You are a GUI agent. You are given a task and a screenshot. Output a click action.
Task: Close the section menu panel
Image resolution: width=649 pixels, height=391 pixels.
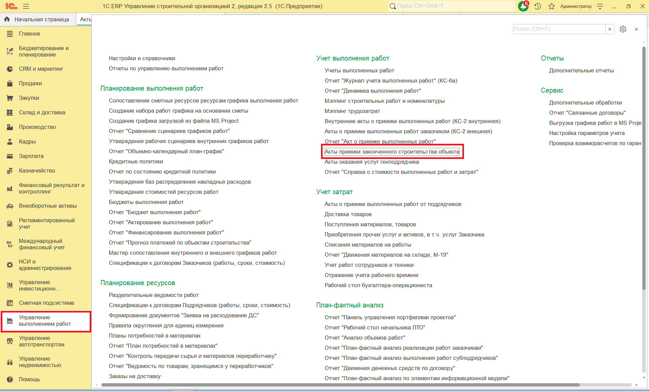[x=636, y=29]
